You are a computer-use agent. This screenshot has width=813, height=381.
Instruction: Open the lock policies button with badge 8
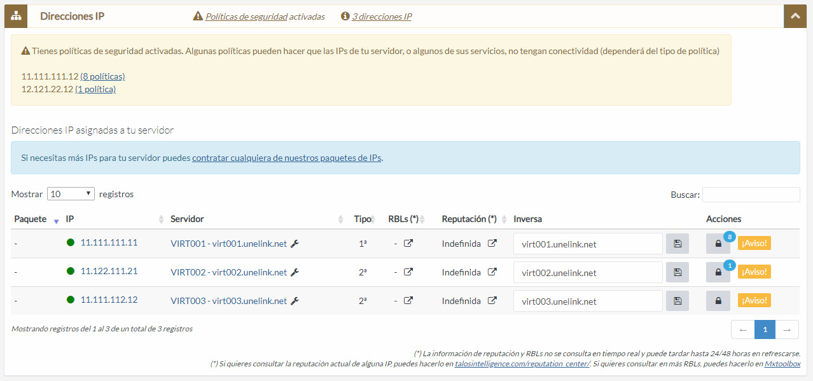[x=718, y=244]
